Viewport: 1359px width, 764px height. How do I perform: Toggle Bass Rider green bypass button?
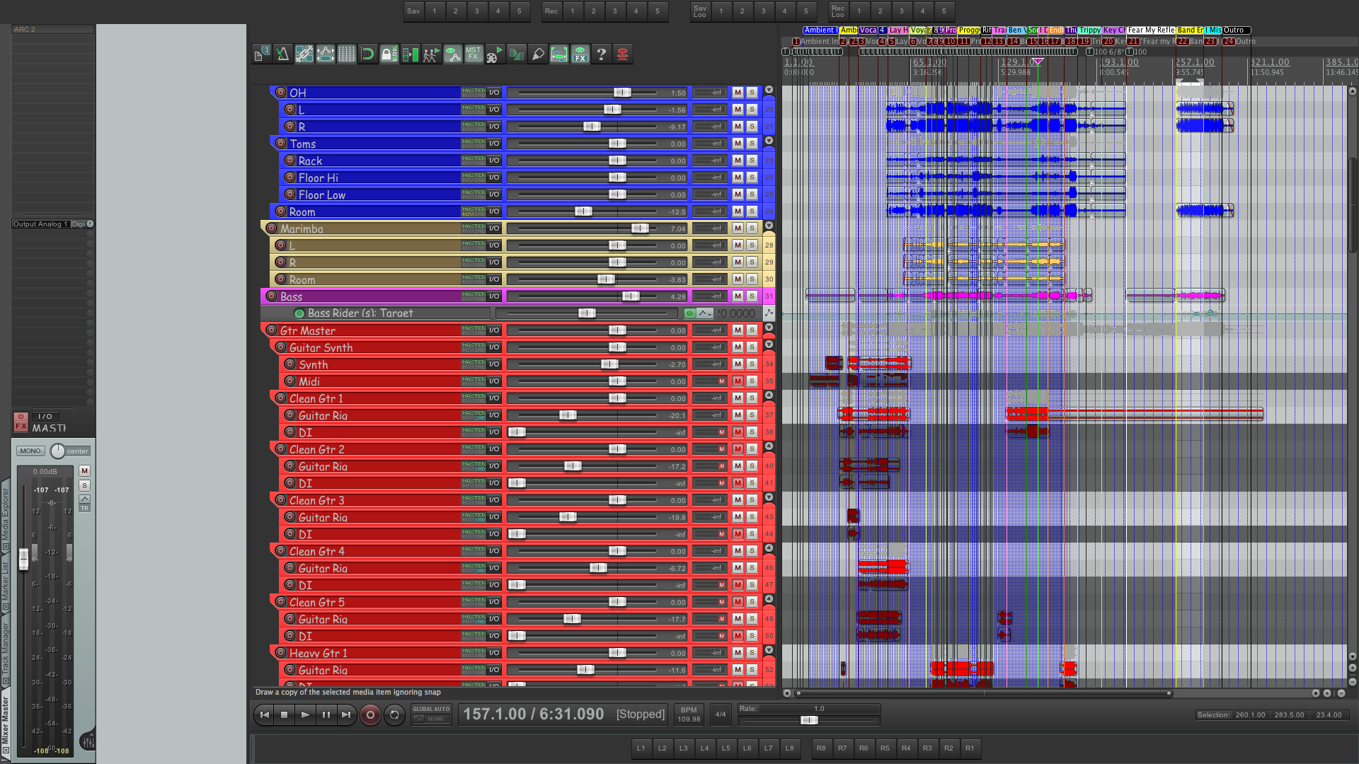(689, 313)
